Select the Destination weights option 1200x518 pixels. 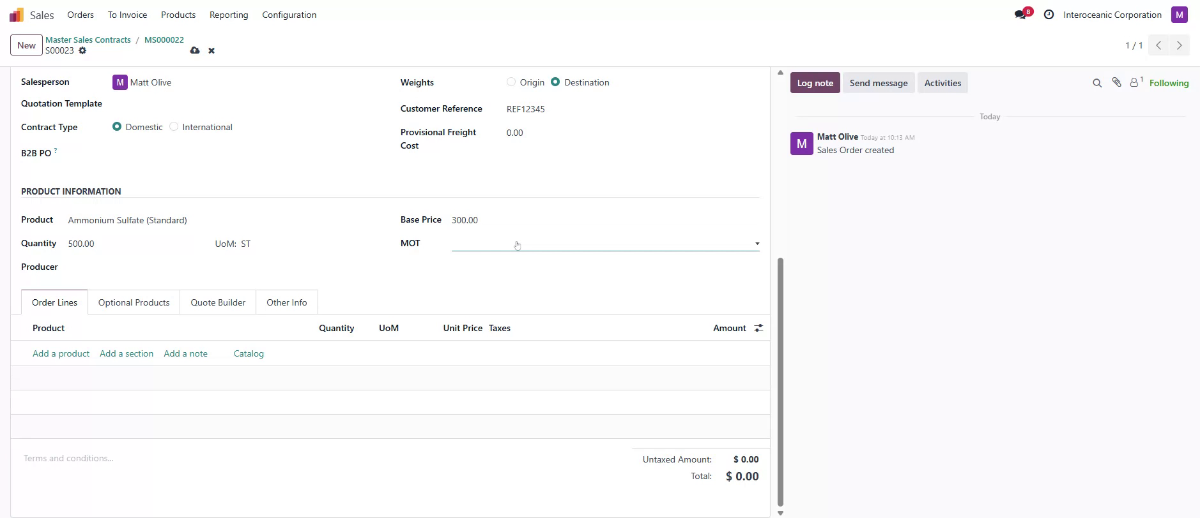click(x=555, y=82)
